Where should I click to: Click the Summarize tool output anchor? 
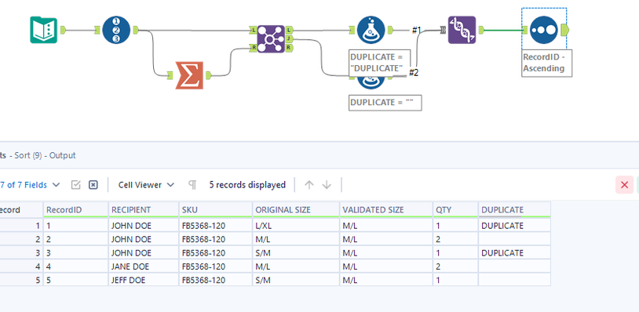(x=209, y=75)
